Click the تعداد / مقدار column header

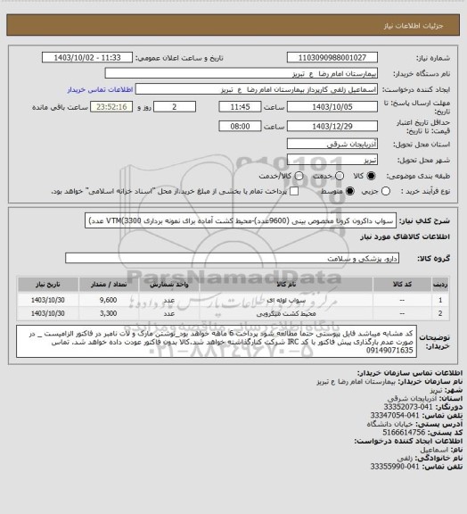click(109, 284)
